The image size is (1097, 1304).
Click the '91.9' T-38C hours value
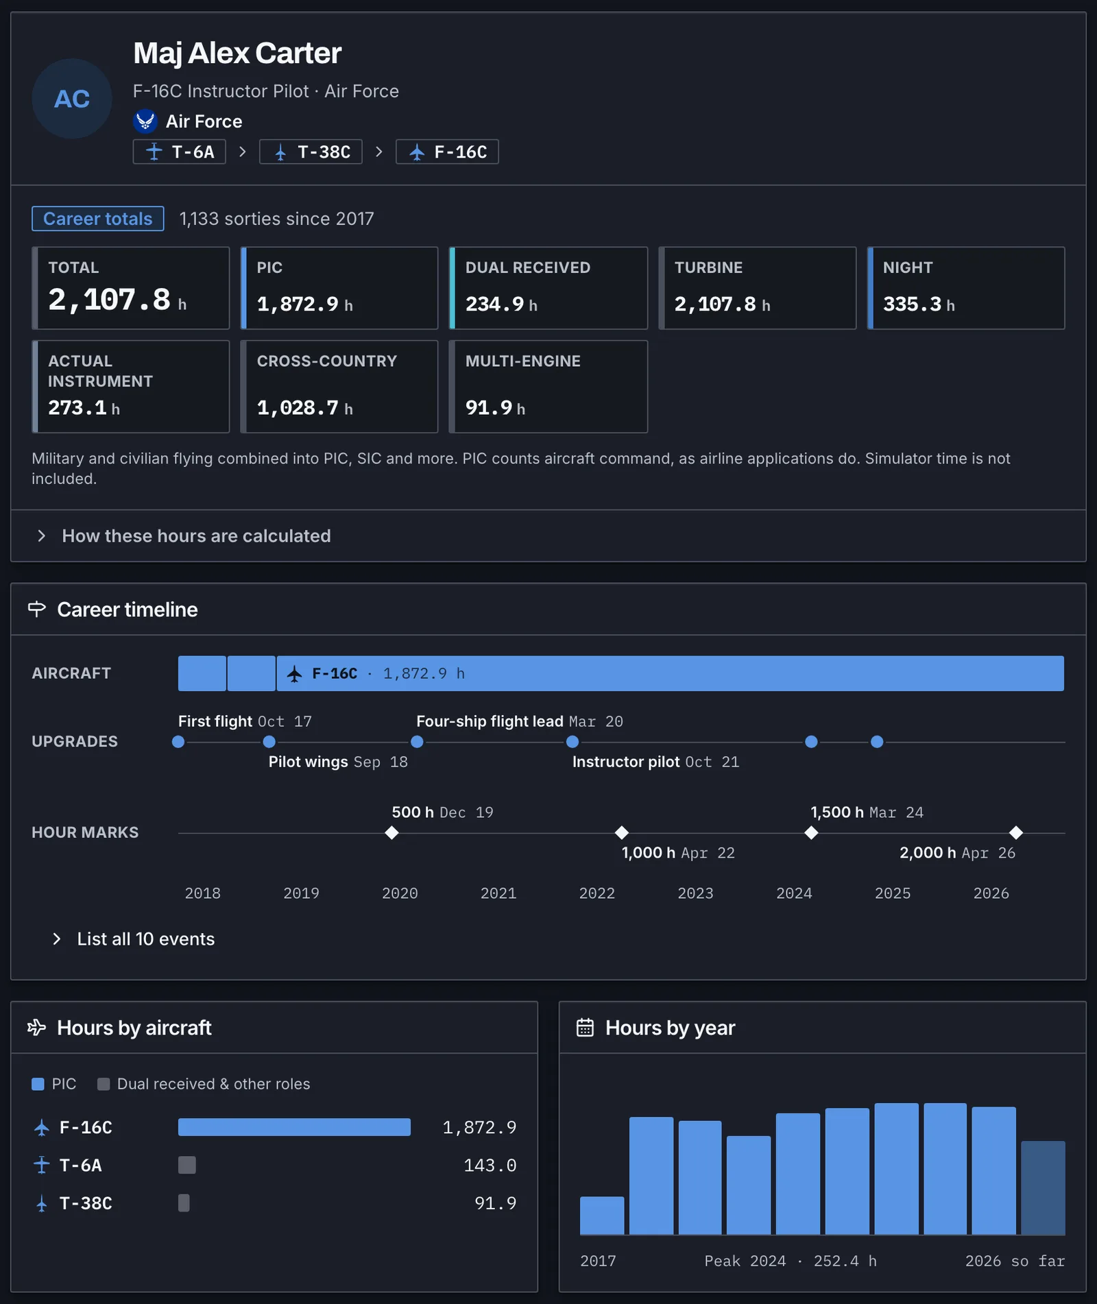pos(496,1203)
